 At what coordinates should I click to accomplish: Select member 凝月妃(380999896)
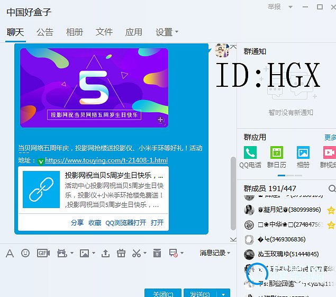[x=289, y=210]
